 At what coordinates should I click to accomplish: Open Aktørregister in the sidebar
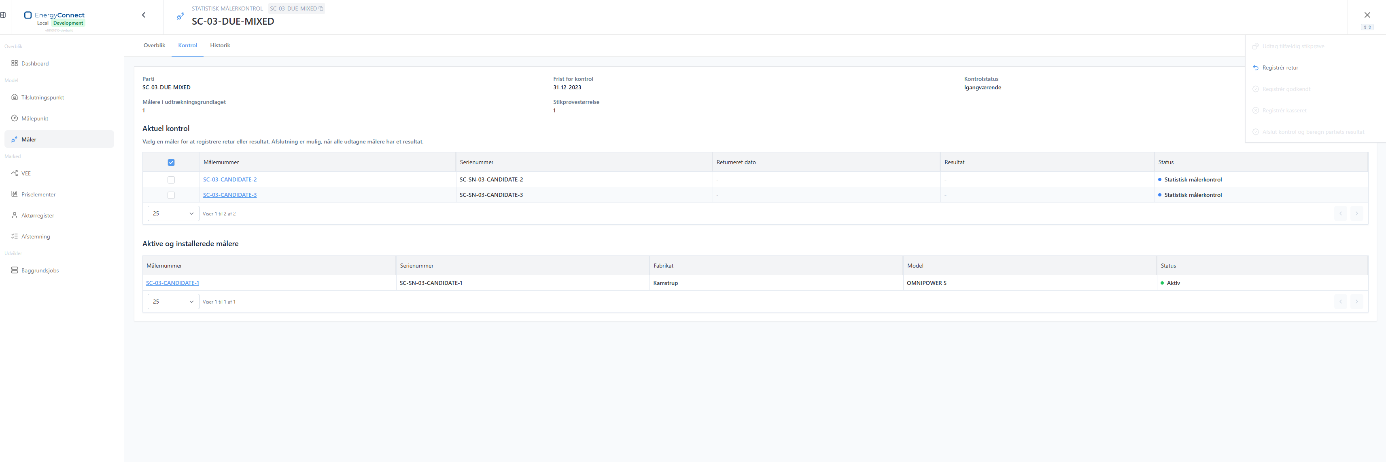pos(59,215)
